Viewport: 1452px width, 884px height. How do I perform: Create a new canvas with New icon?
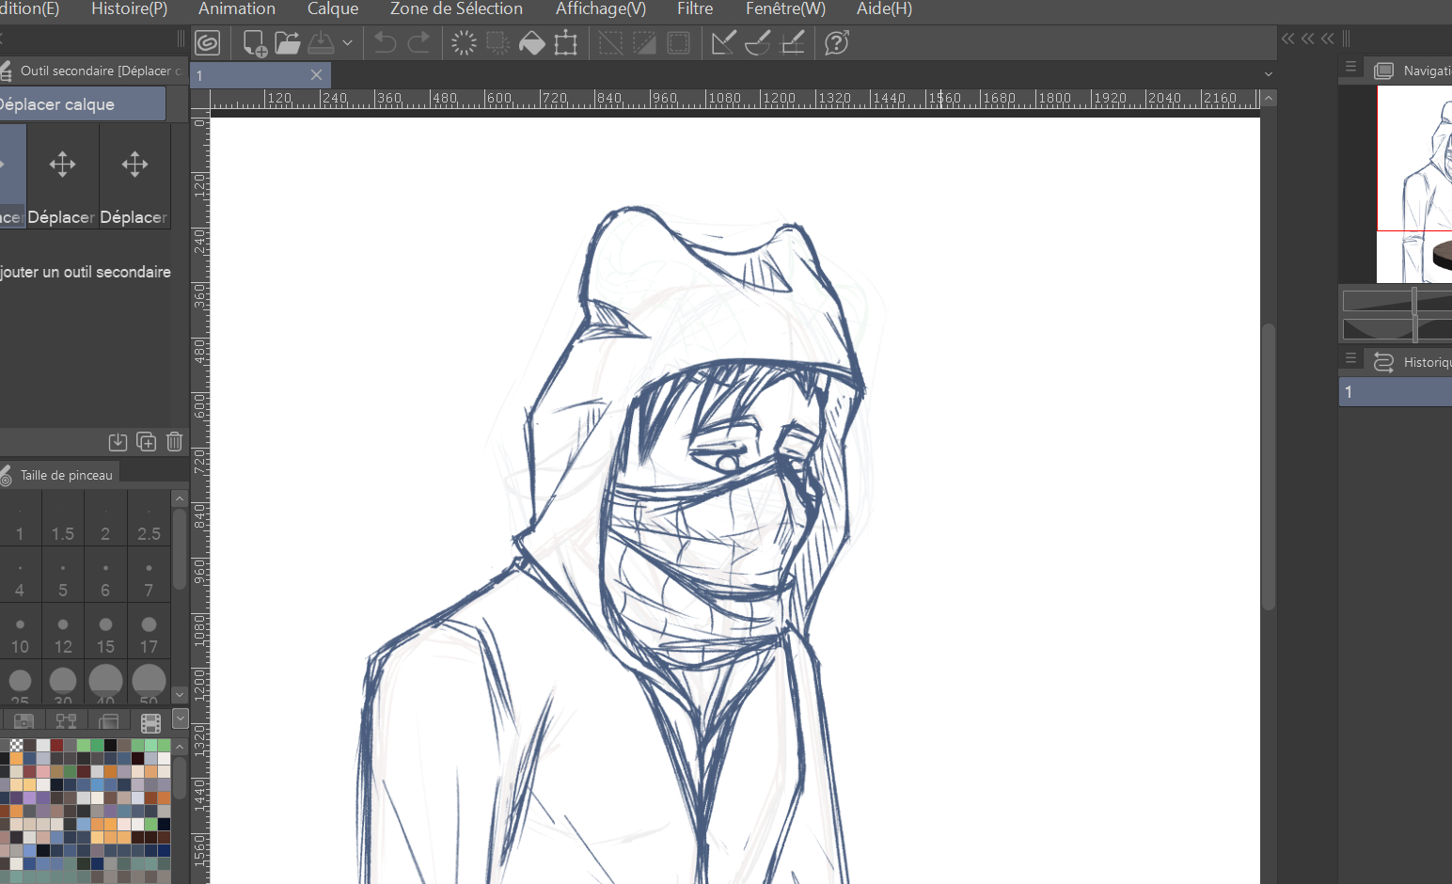tap(254, 43)
